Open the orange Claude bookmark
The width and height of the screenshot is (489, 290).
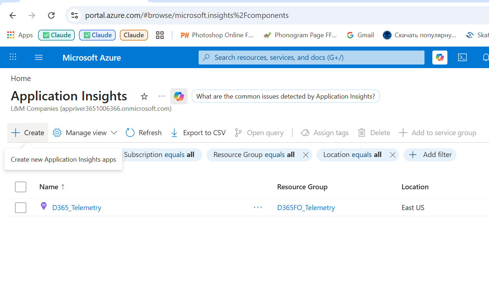pos(134,35)
